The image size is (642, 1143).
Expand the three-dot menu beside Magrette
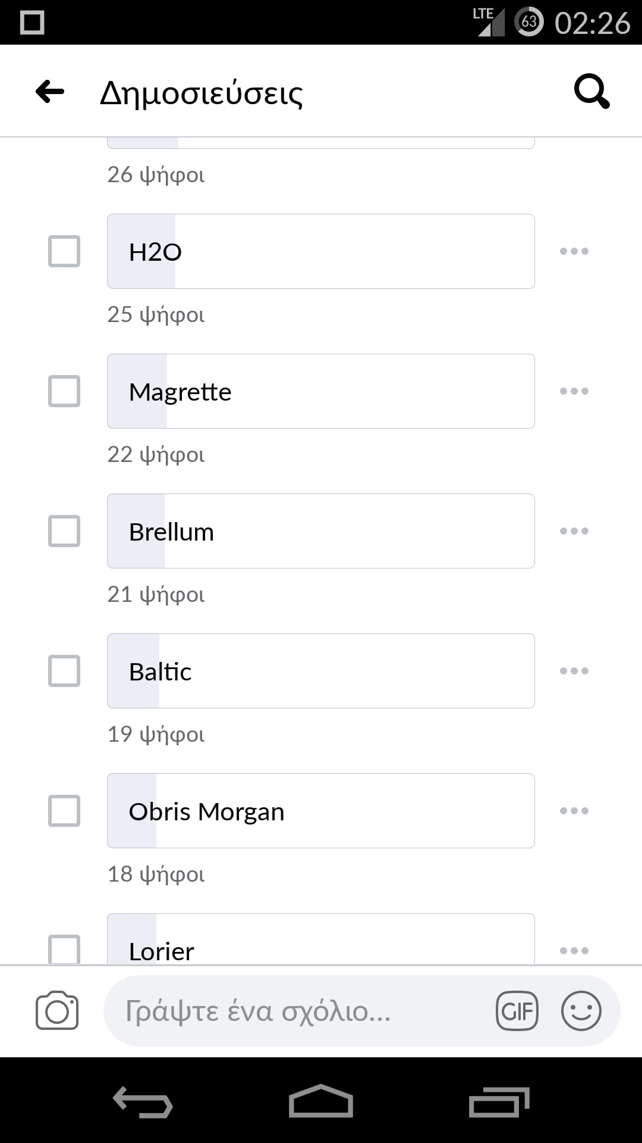point(574,391)
